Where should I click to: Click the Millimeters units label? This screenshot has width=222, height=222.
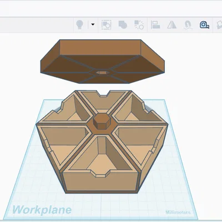[178, 212]
